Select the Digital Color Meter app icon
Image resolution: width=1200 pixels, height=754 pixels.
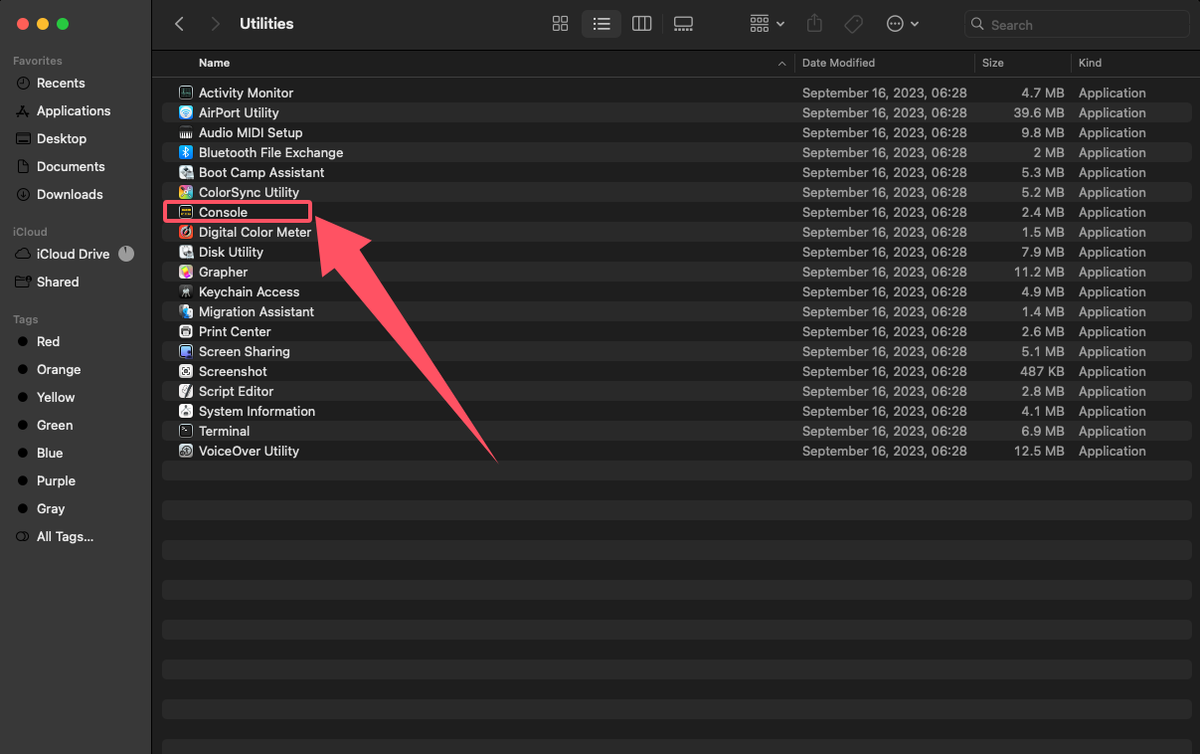pyautogui.click(x=186, y=232)
